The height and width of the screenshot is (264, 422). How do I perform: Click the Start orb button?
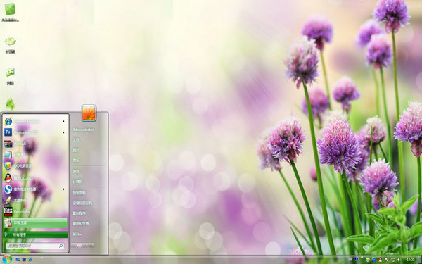point(7,259)
